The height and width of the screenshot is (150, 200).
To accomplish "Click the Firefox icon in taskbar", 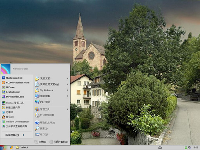I will [x=11, y=147].
